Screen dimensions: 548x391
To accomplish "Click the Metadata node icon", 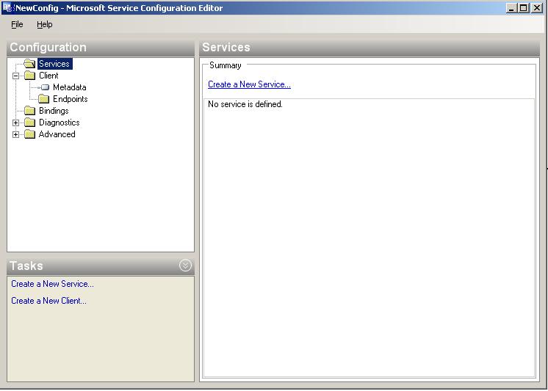I will [44, 87].
